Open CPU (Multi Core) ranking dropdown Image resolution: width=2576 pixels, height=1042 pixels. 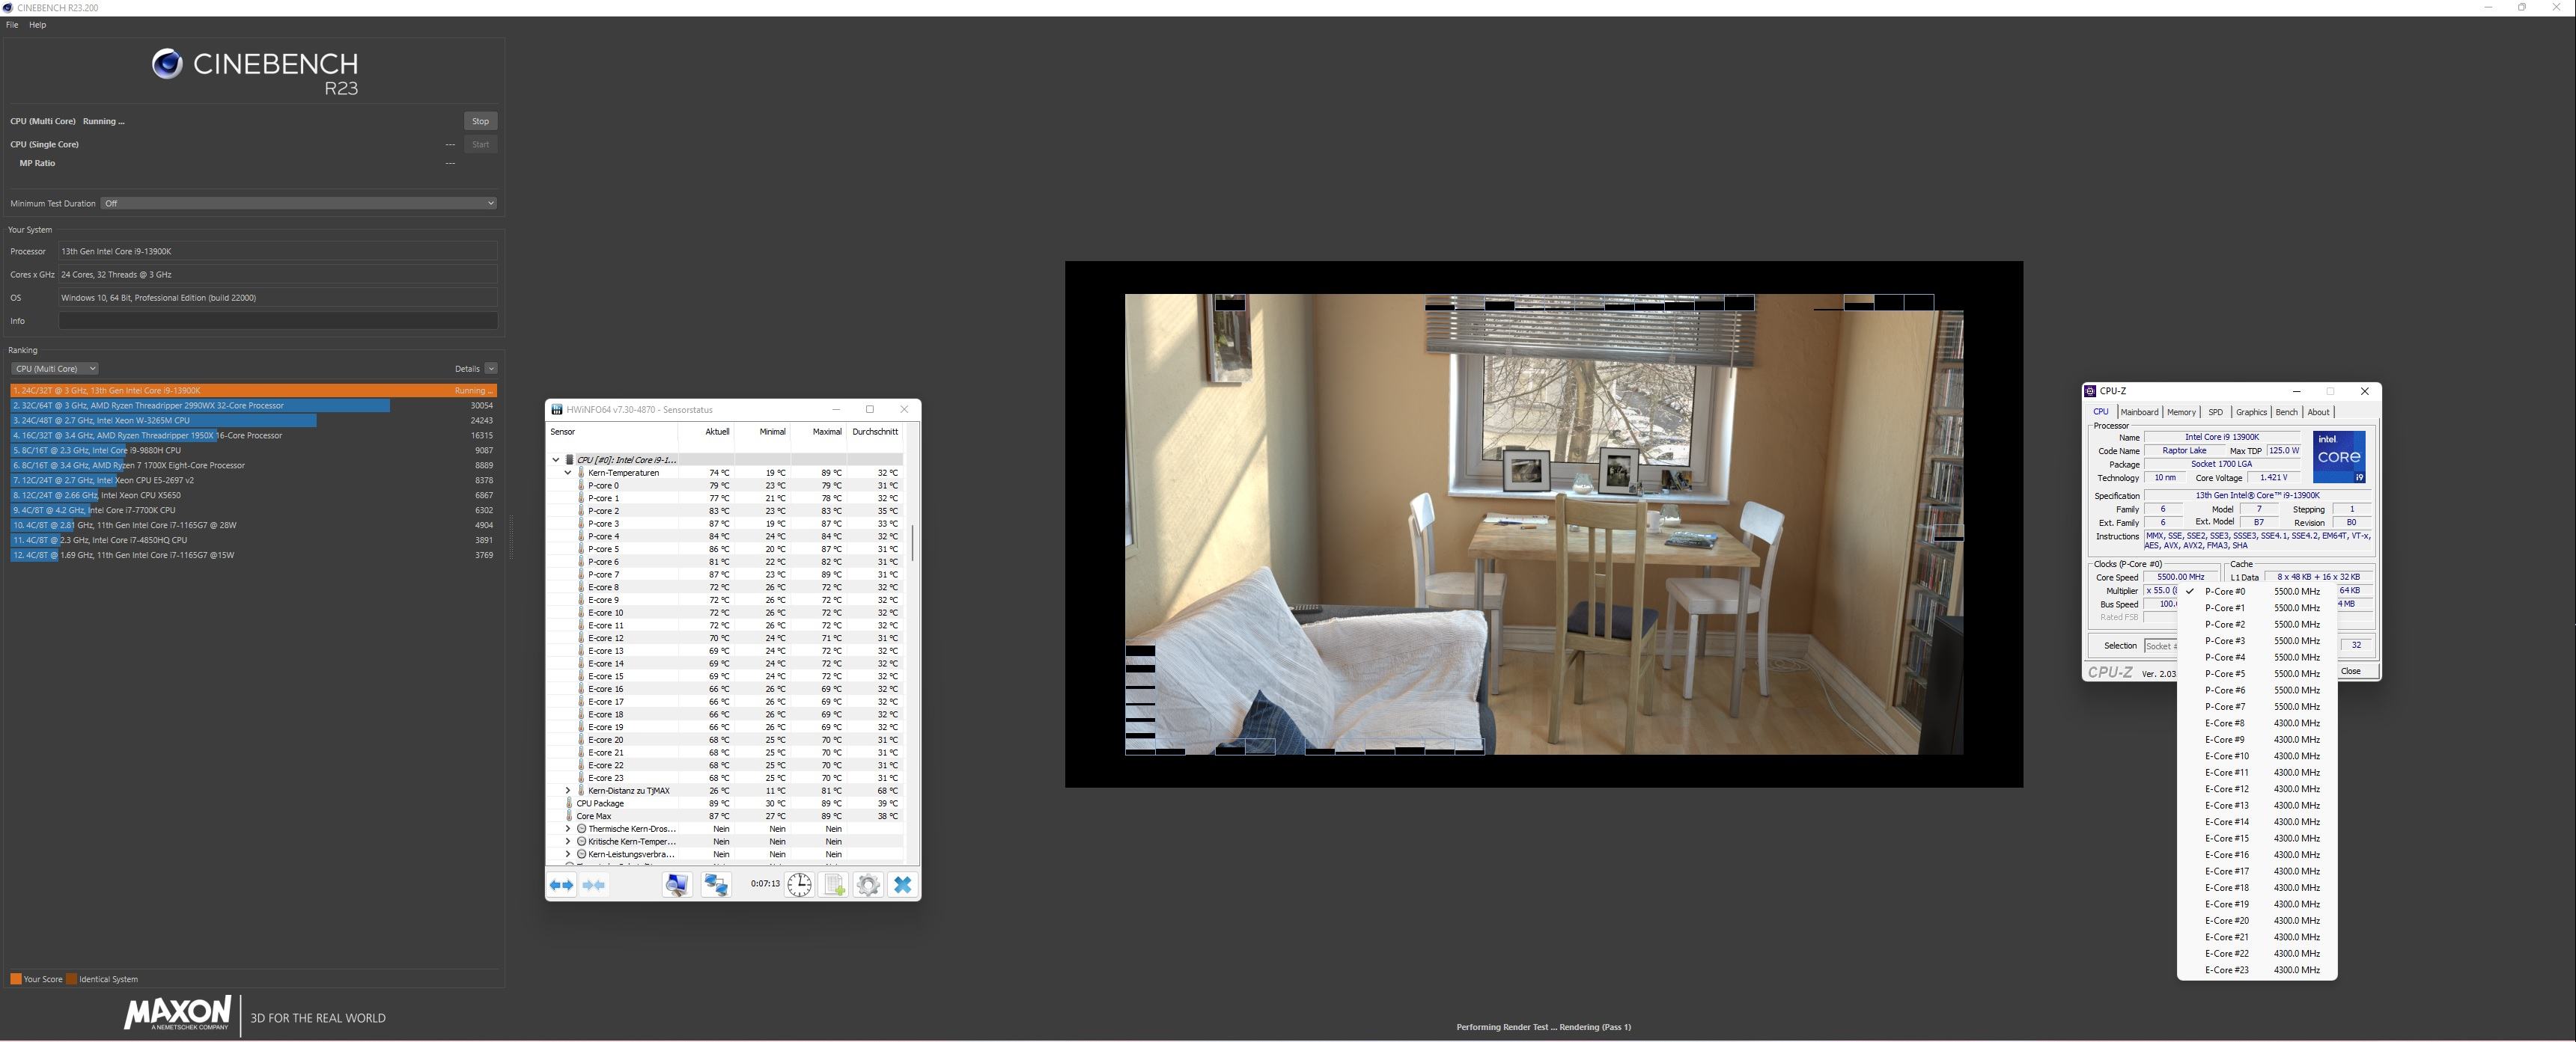click(54, 369)
